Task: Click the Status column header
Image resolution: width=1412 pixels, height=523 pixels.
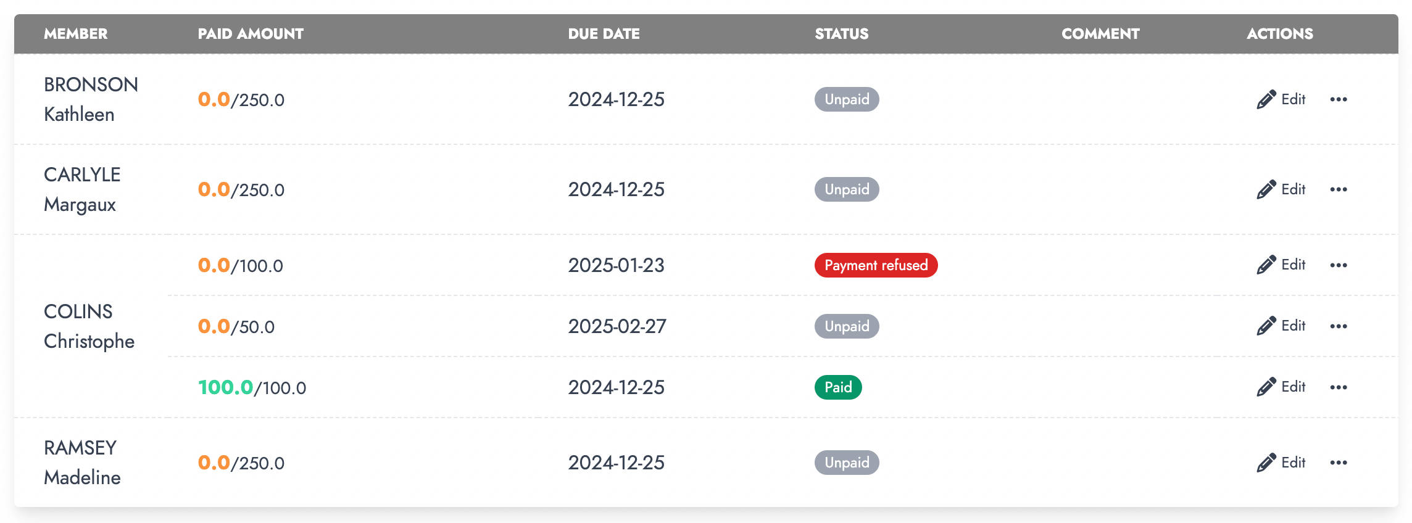Action: pyautogui.click(x=841, y=34)
